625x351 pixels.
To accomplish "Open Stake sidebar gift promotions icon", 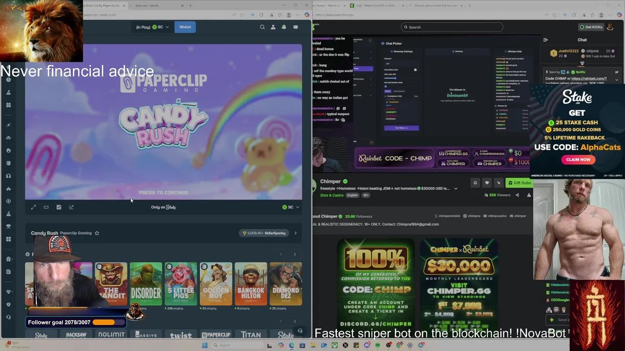I will [8, 259].
